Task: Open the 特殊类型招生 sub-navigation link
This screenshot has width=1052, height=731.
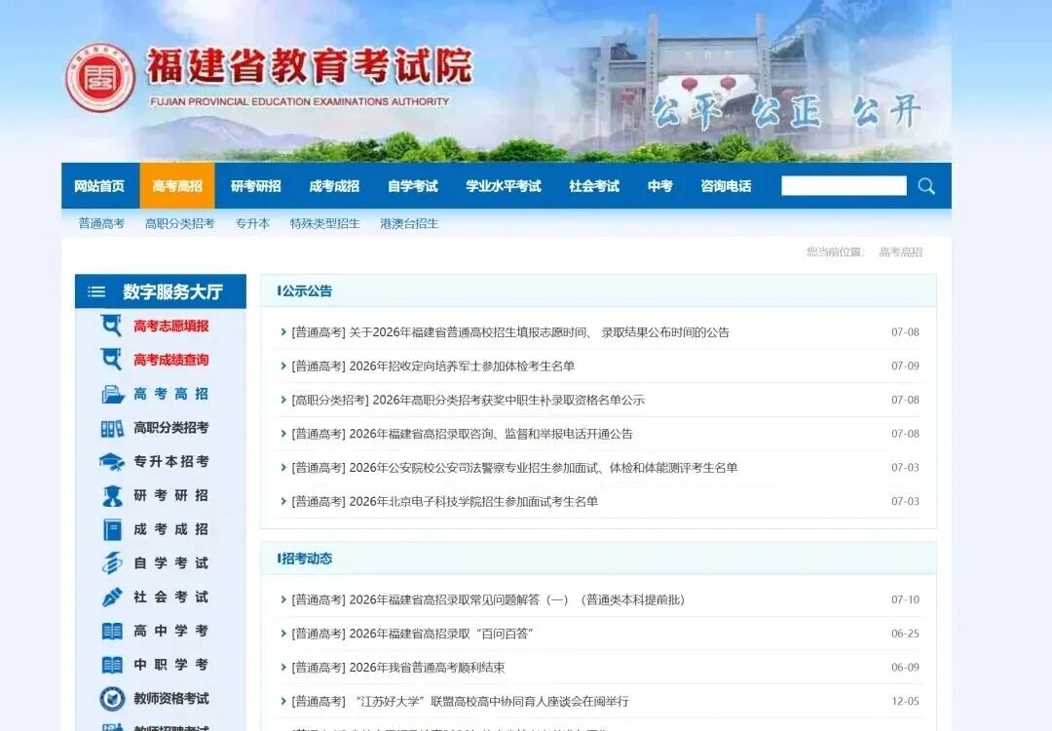Action: (x=324, y=223)
